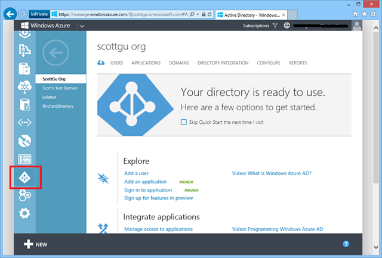Expand the Windows Azure header dropdown chevron
This screenshot has width=382, height=258.
pos(82,26)
